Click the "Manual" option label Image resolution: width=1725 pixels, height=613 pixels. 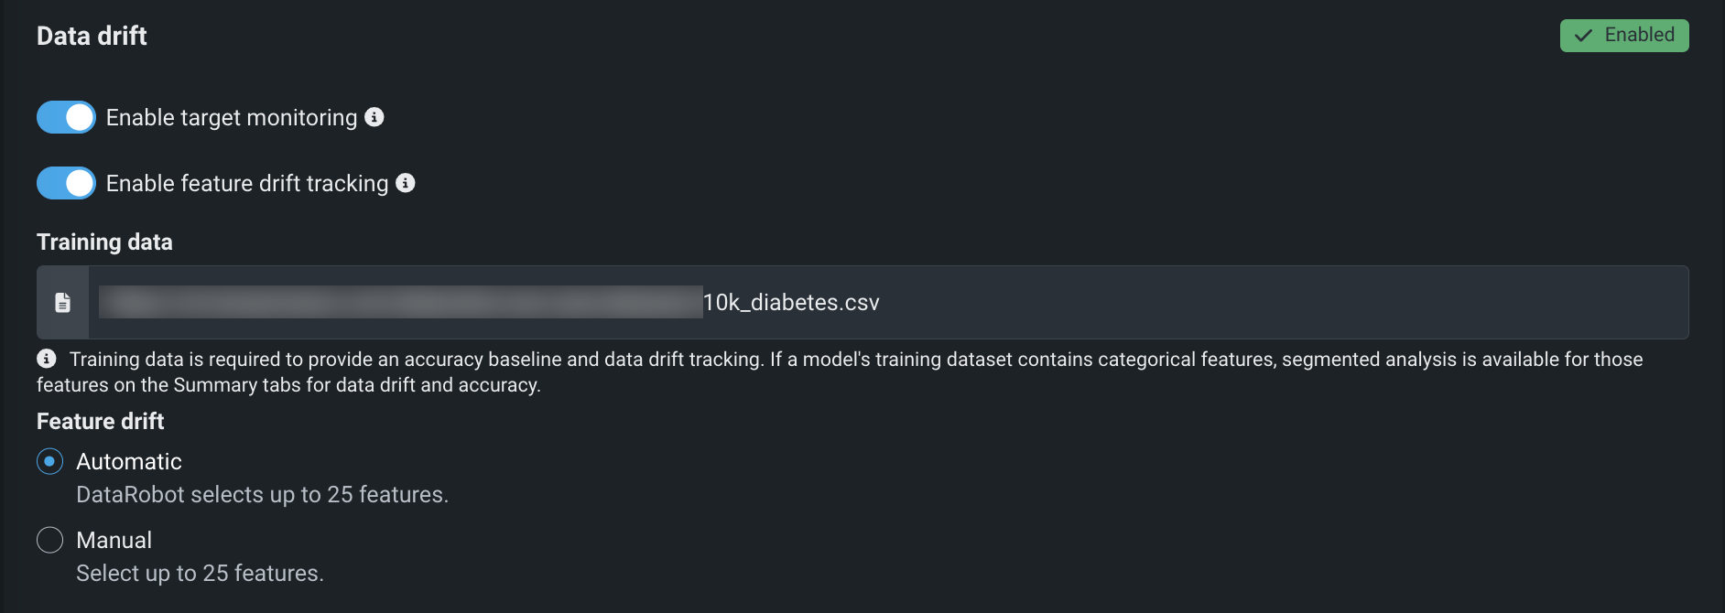pos(114,541)
